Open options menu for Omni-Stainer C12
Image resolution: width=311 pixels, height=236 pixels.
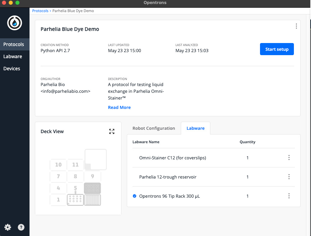(x=289, y=158)
